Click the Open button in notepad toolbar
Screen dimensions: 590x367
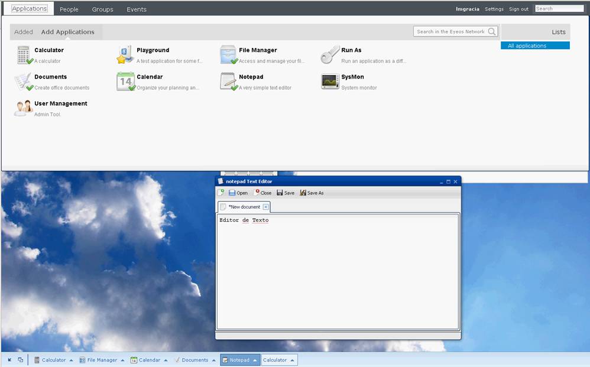click(x=238, y=193)
